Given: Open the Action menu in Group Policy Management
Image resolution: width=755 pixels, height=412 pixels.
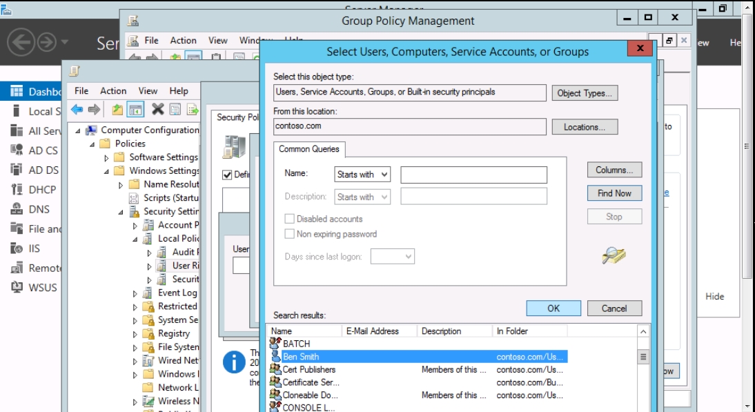Looking at the screenshot, I should pos(183,41).
